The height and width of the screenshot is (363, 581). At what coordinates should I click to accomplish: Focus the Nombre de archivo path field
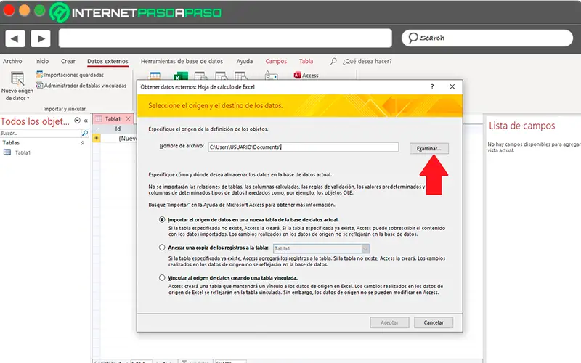click(303, 147)
